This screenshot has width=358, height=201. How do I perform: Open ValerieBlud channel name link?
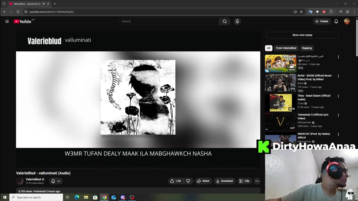(x=33, y=179)
